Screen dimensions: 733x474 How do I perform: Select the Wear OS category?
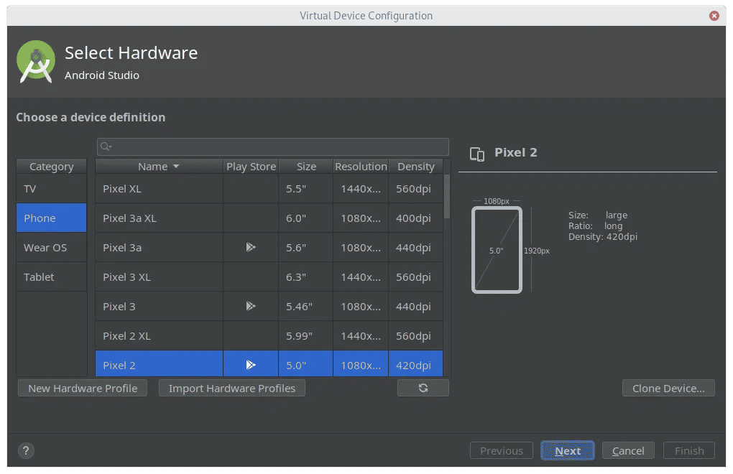(52, 247)
